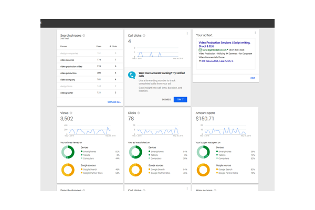Open the MANAGE ALL search phrases link
The height and width of the screenshot is (210, 315).
[x=114, y=102]
